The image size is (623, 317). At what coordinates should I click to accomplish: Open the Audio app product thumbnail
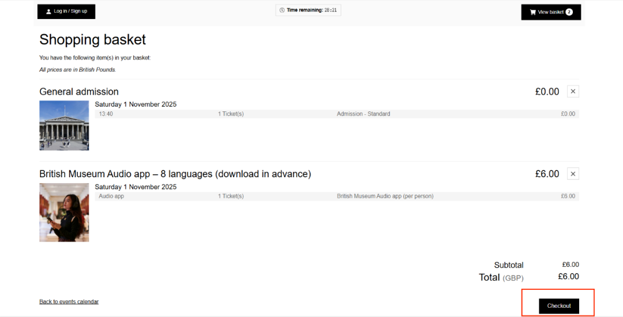click(64, 212)
